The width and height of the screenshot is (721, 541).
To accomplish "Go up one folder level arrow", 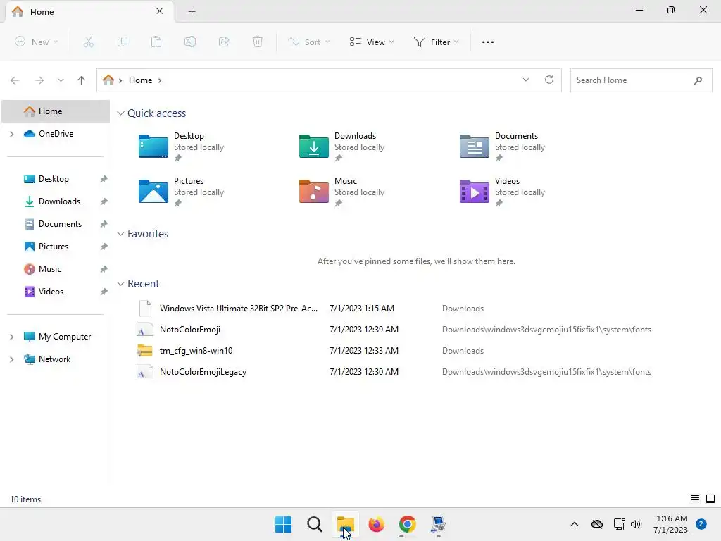I will 82,80.
